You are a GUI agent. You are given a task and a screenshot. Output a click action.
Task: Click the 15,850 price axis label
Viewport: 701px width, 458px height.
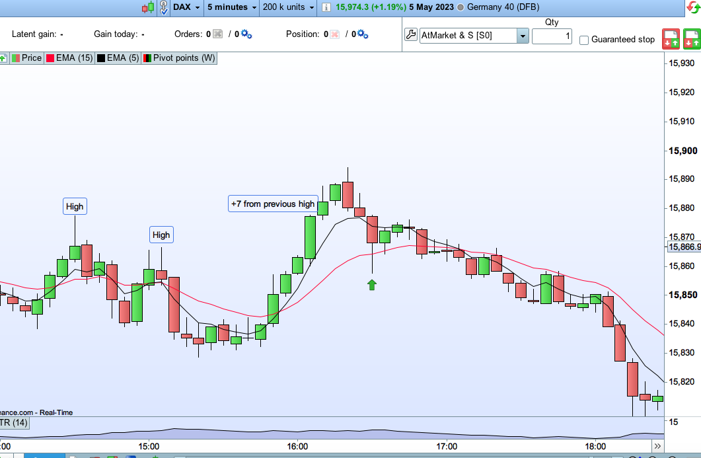pyautogui.click(x=683, y=295)
